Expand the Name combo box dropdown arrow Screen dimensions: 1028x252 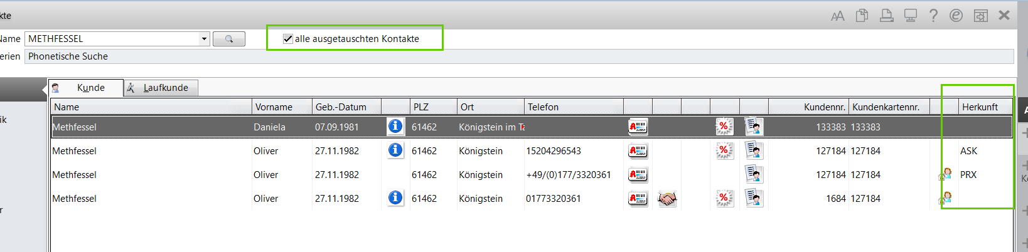click(x=204, y=39)
